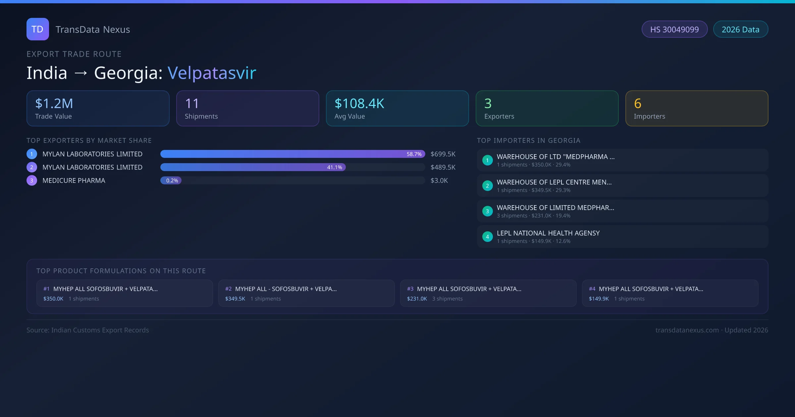Click green rank 3 importer icon
Viewport: 795px width, 417px height.
tap(487, 211)
